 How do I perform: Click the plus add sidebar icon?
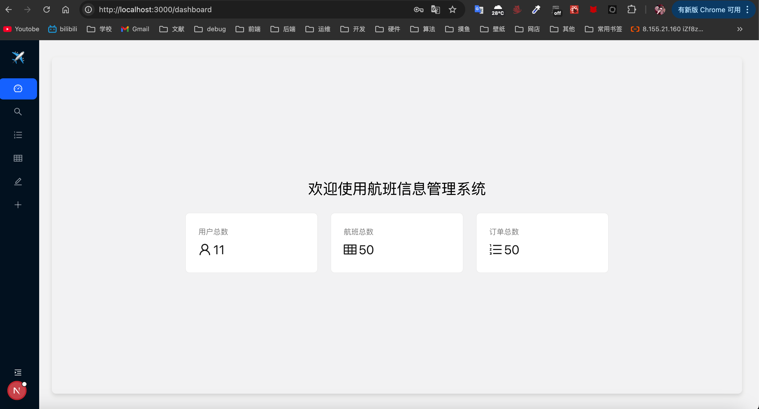pyautogui.click(x=18, y=205)
